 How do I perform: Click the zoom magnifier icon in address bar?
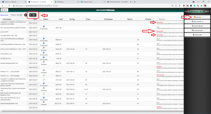tap(176, 6)
